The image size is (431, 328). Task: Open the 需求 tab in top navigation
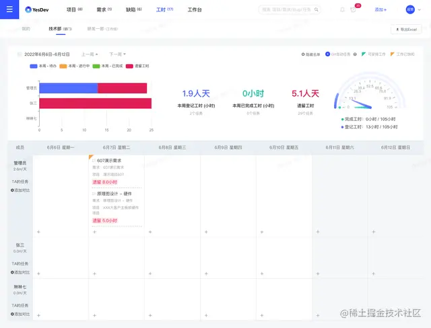104,9
